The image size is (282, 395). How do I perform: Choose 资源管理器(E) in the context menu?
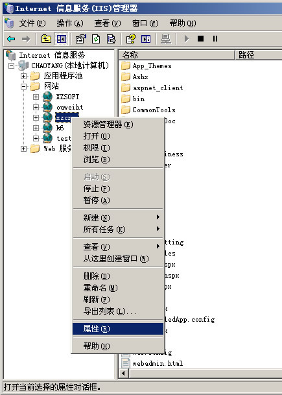tap(118, 125)
